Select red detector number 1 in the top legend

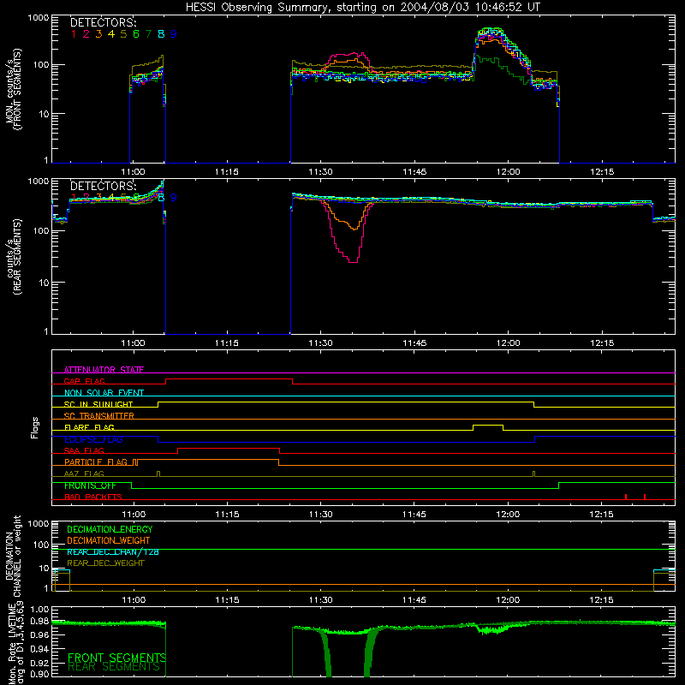(x=74, y=34)
